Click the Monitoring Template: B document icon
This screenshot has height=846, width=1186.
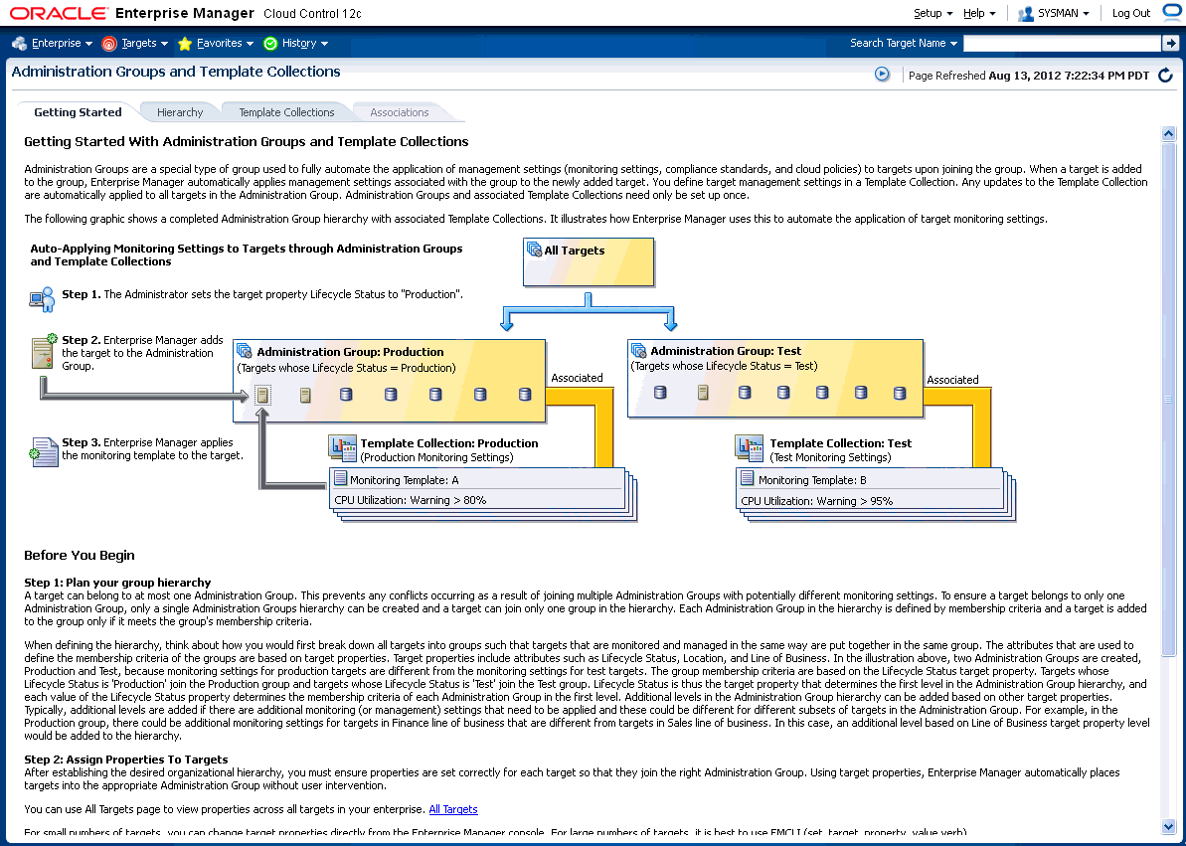point(748,479)
